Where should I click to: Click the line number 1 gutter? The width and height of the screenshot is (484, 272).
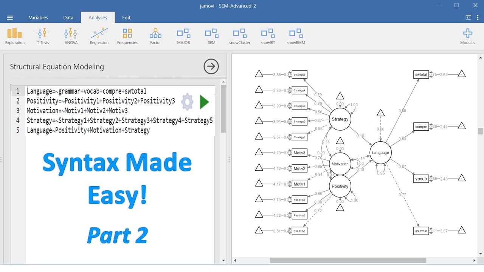point(18,91)
